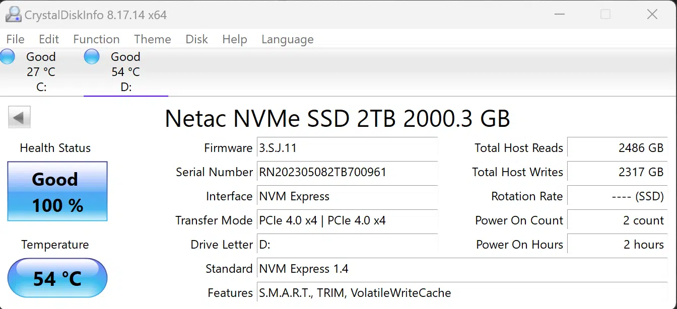Image resolution: width=677 pixels, height=309 pixels.
Task: Click the Drive Letter field D:
Action: pos(347,245)
